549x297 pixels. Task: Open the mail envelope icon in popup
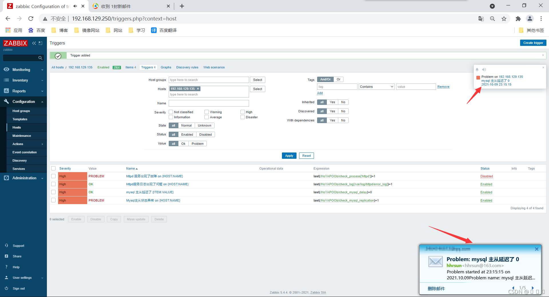[435, 261]
